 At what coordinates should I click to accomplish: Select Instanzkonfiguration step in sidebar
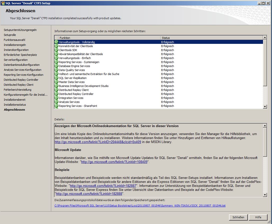(16, 50)
